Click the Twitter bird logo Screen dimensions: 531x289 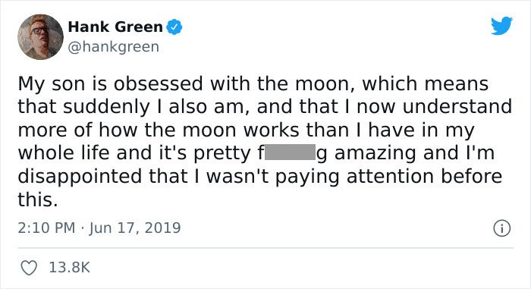click(502, 26)
